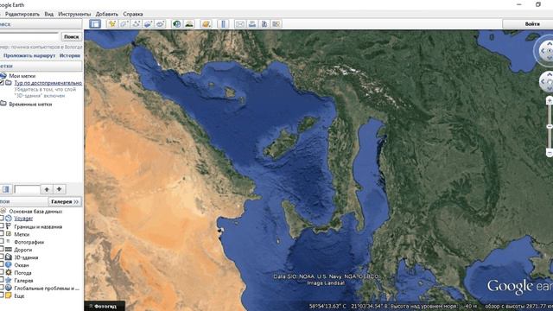
Task: Move selected place down with arrow
Action: pyautogui.click(x=60, y=189)
